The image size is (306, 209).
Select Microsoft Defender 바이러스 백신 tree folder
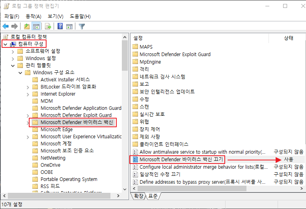click(76, 122)
